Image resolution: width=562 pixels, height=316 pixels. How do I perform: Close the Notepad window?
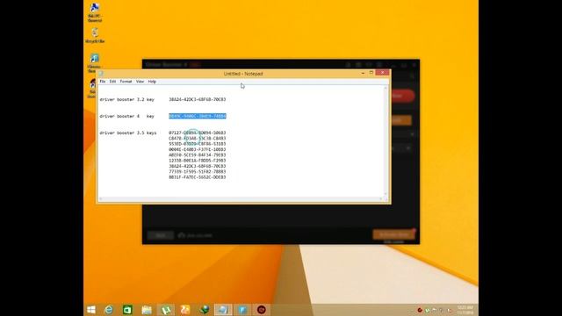(383, 73)
